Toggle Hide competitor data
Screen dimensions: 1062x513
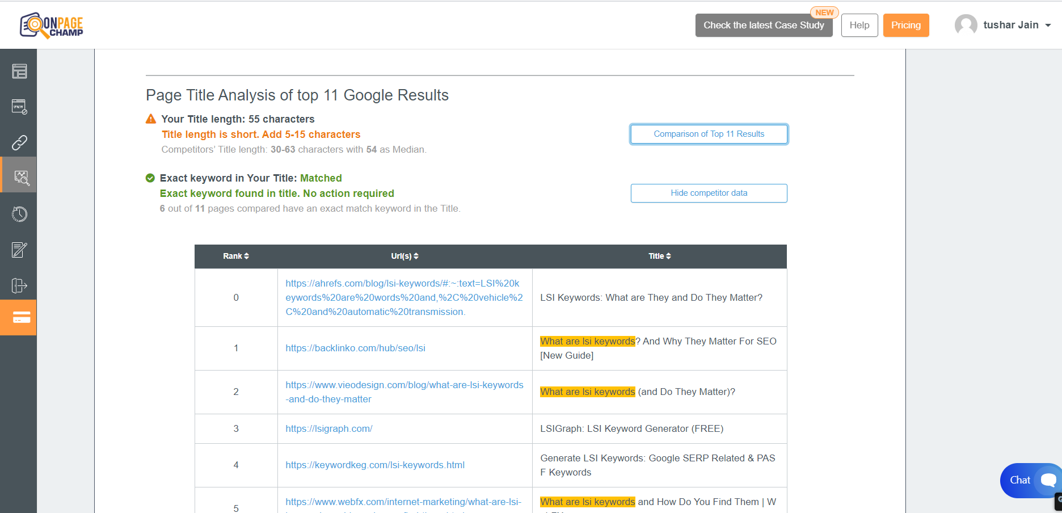[x=709, y=193]
